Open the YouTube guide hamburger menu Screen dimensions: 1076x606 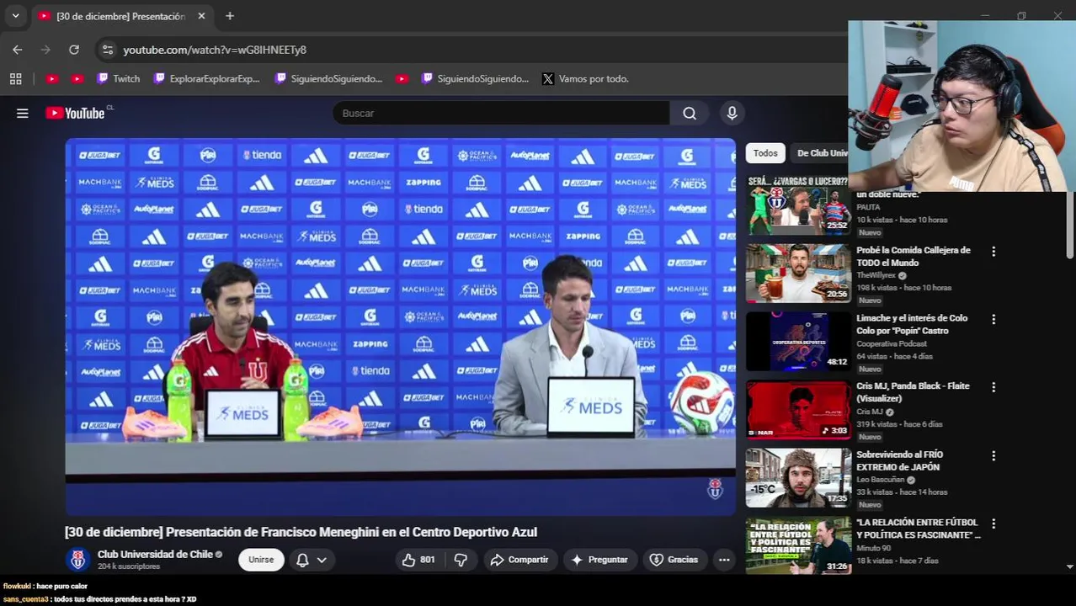[x=23, y=113]
